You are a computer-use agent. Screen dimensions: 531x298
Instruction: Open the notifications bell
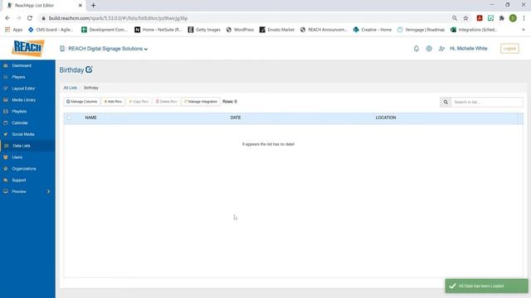pyautogui.click(x=417, y=49)
